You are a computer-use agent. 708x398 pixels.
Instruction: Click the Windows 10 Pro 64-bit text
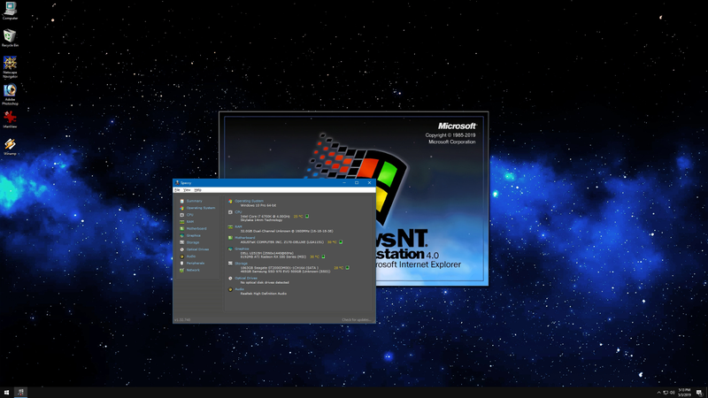(x=258, y=205)
